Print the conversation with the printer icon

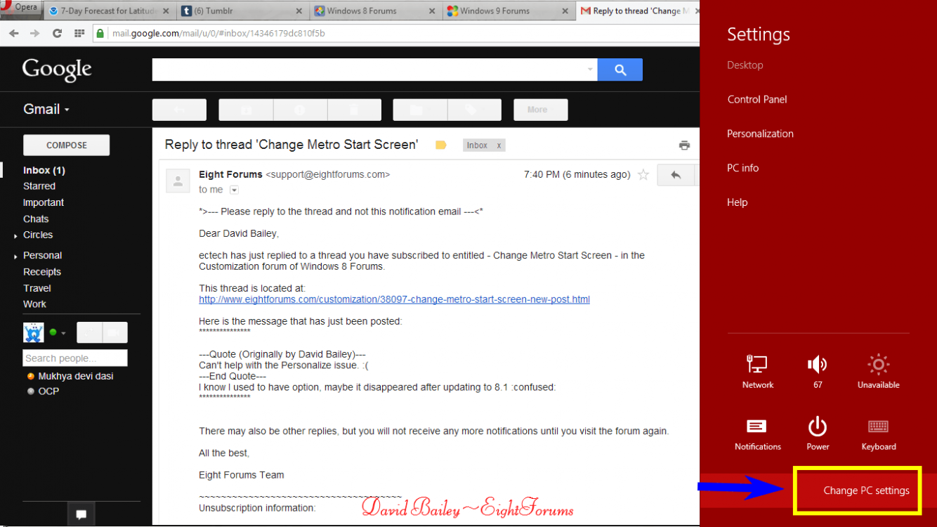[x=684, y=145]
